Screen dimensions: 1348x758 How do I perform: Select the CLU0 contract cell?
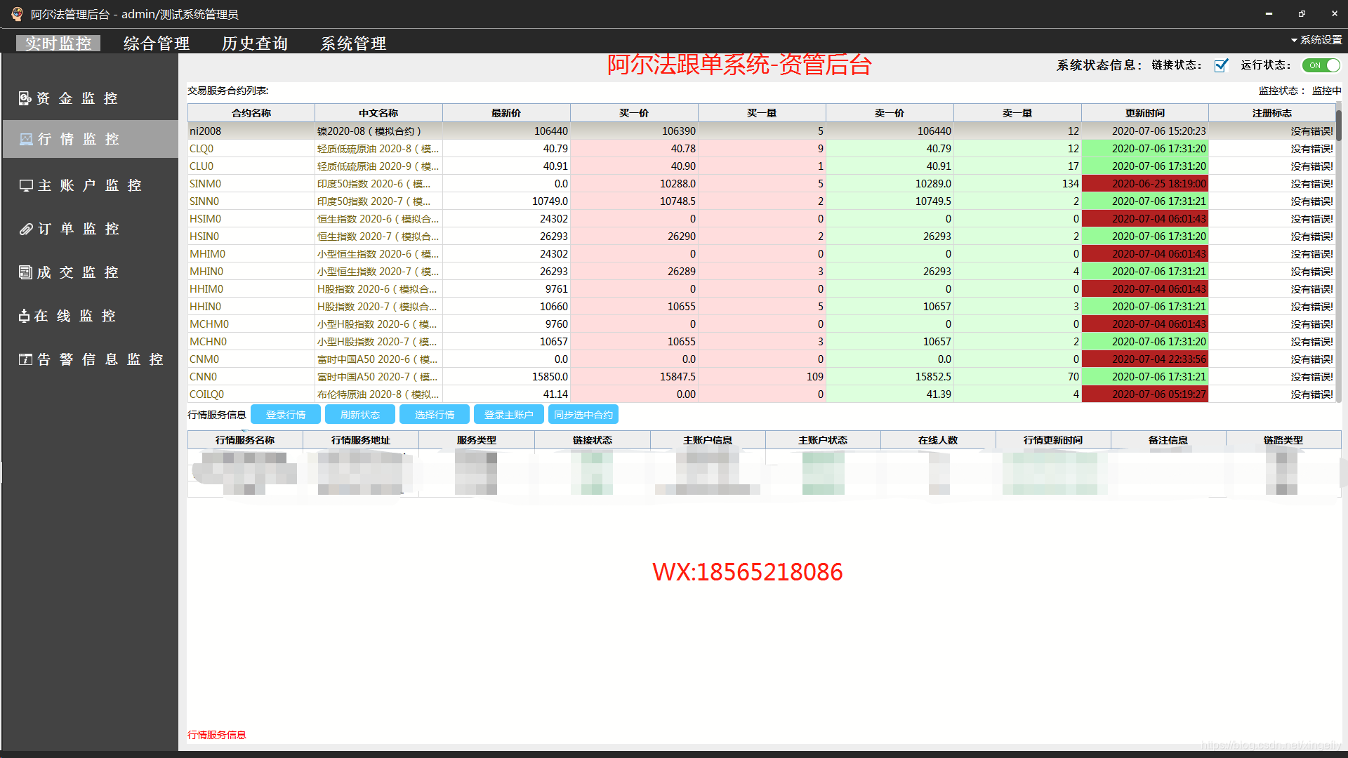click(251, 166)
